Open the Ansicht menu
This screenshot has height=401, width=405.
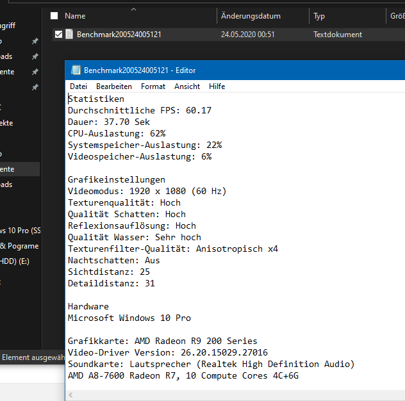(187, 86)
